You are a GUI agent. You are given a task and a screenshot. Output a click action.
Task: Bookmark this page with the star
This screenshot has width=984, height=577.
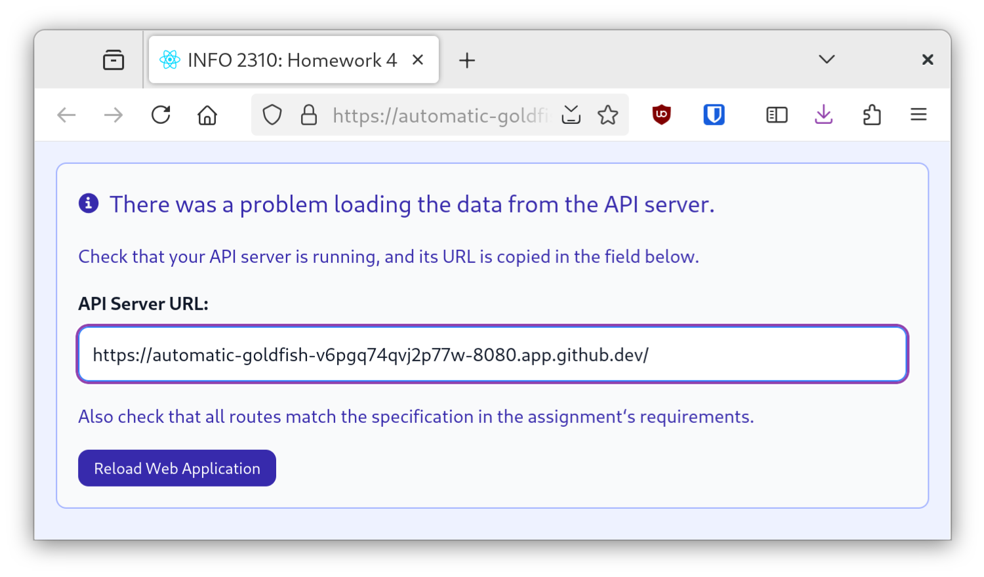click(x=608, y=115)
